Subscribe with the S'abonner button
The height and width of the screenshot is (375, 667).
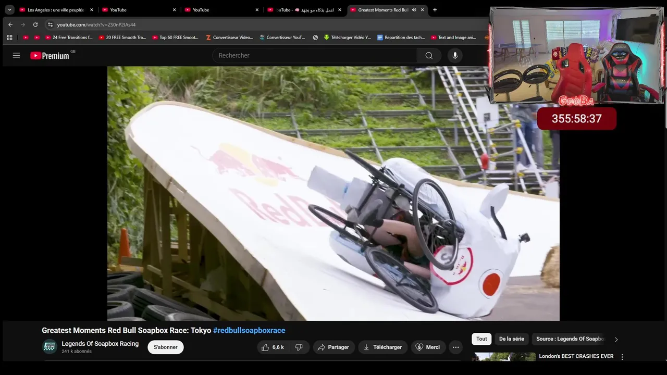pos(166,347)
